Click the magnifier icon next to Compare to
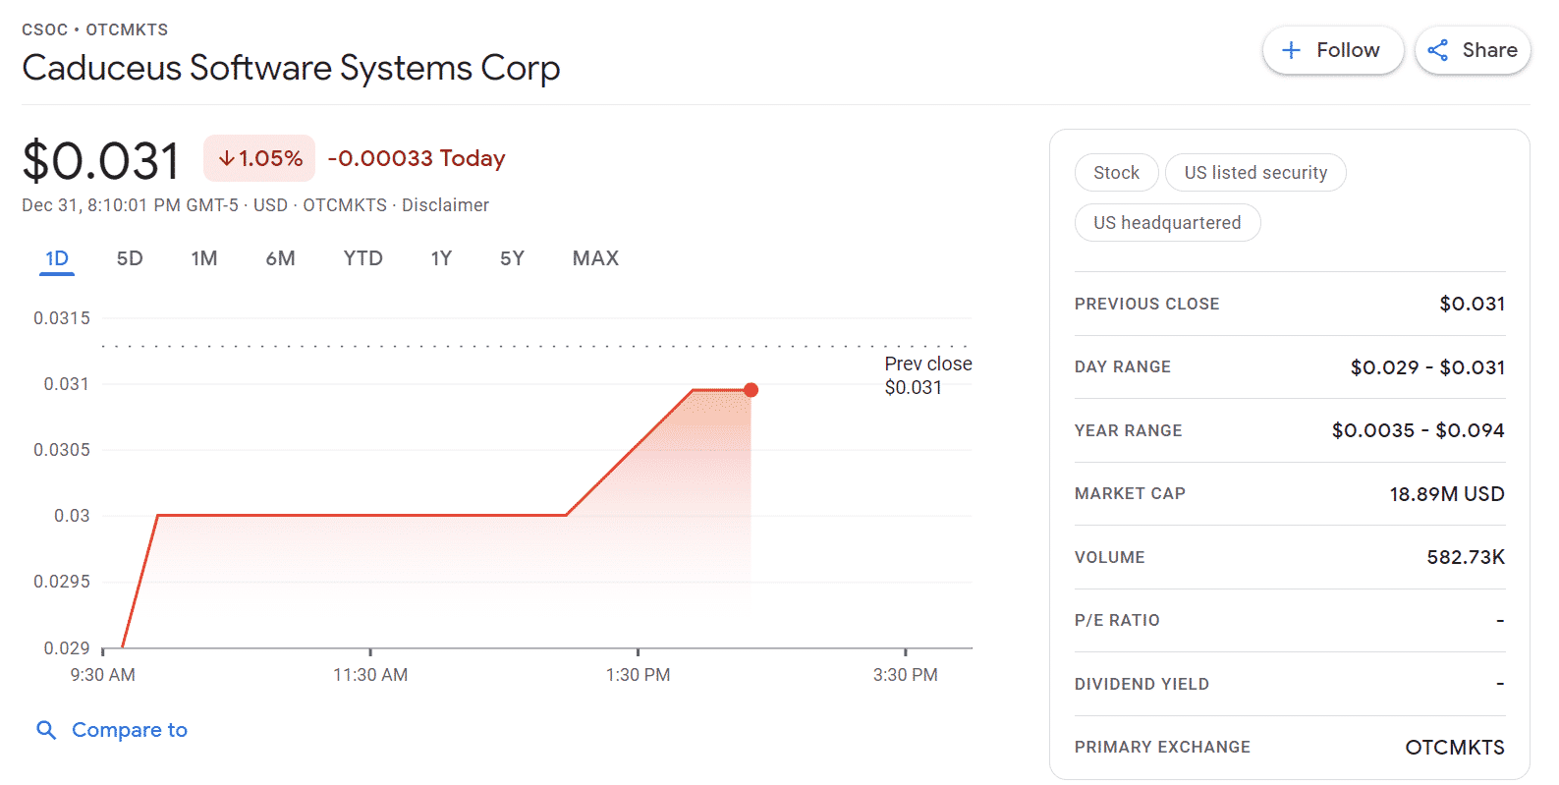This screenshot has width=1559, height=785. (x=46, y=730)
